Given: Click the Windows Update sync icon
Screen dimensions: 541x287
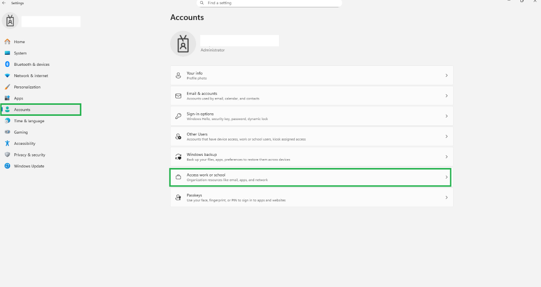Looking at the screenshot, I should 7,166.
